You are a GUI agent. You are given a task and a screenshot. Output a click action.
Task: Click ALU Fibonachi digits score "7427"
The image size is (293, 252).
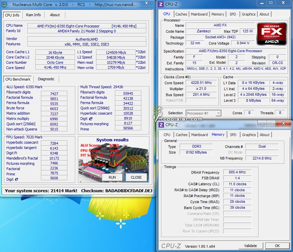(x=54, y=93)
